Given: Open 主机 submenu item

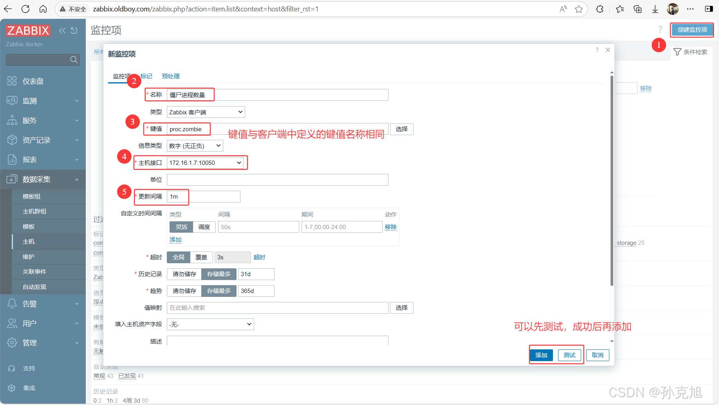Looking at the screenshot, I should pos(49,242).
